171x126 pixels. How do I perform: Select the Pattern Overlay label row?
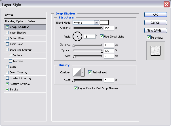(x=25, y=84)
